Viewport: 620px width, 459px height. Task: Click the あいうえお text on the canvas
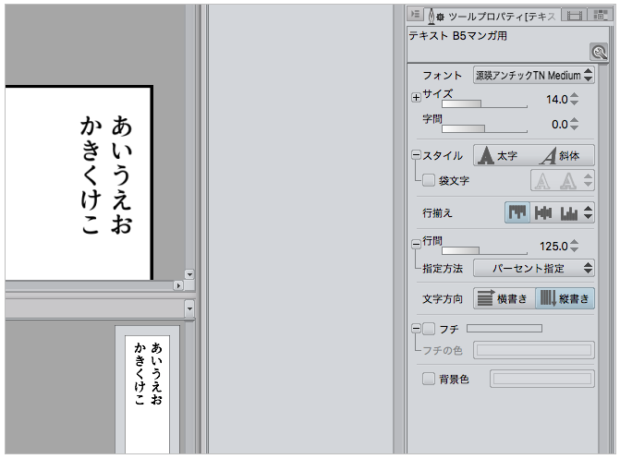coord(121,175)
